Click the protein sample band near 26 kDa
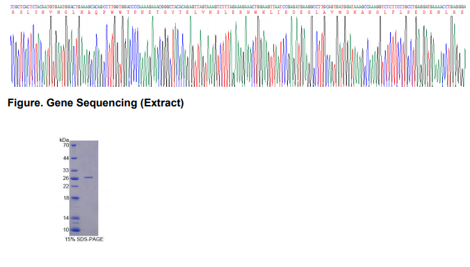The width and height of the screenshot is (470, 267). 88,178
